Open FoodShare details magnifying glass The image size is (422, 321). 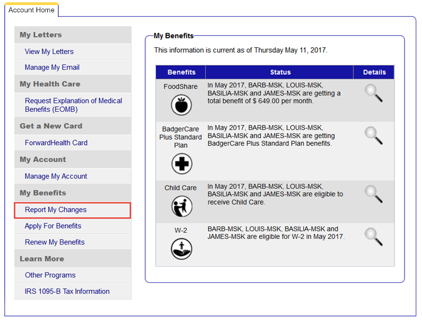pos(374,93)
